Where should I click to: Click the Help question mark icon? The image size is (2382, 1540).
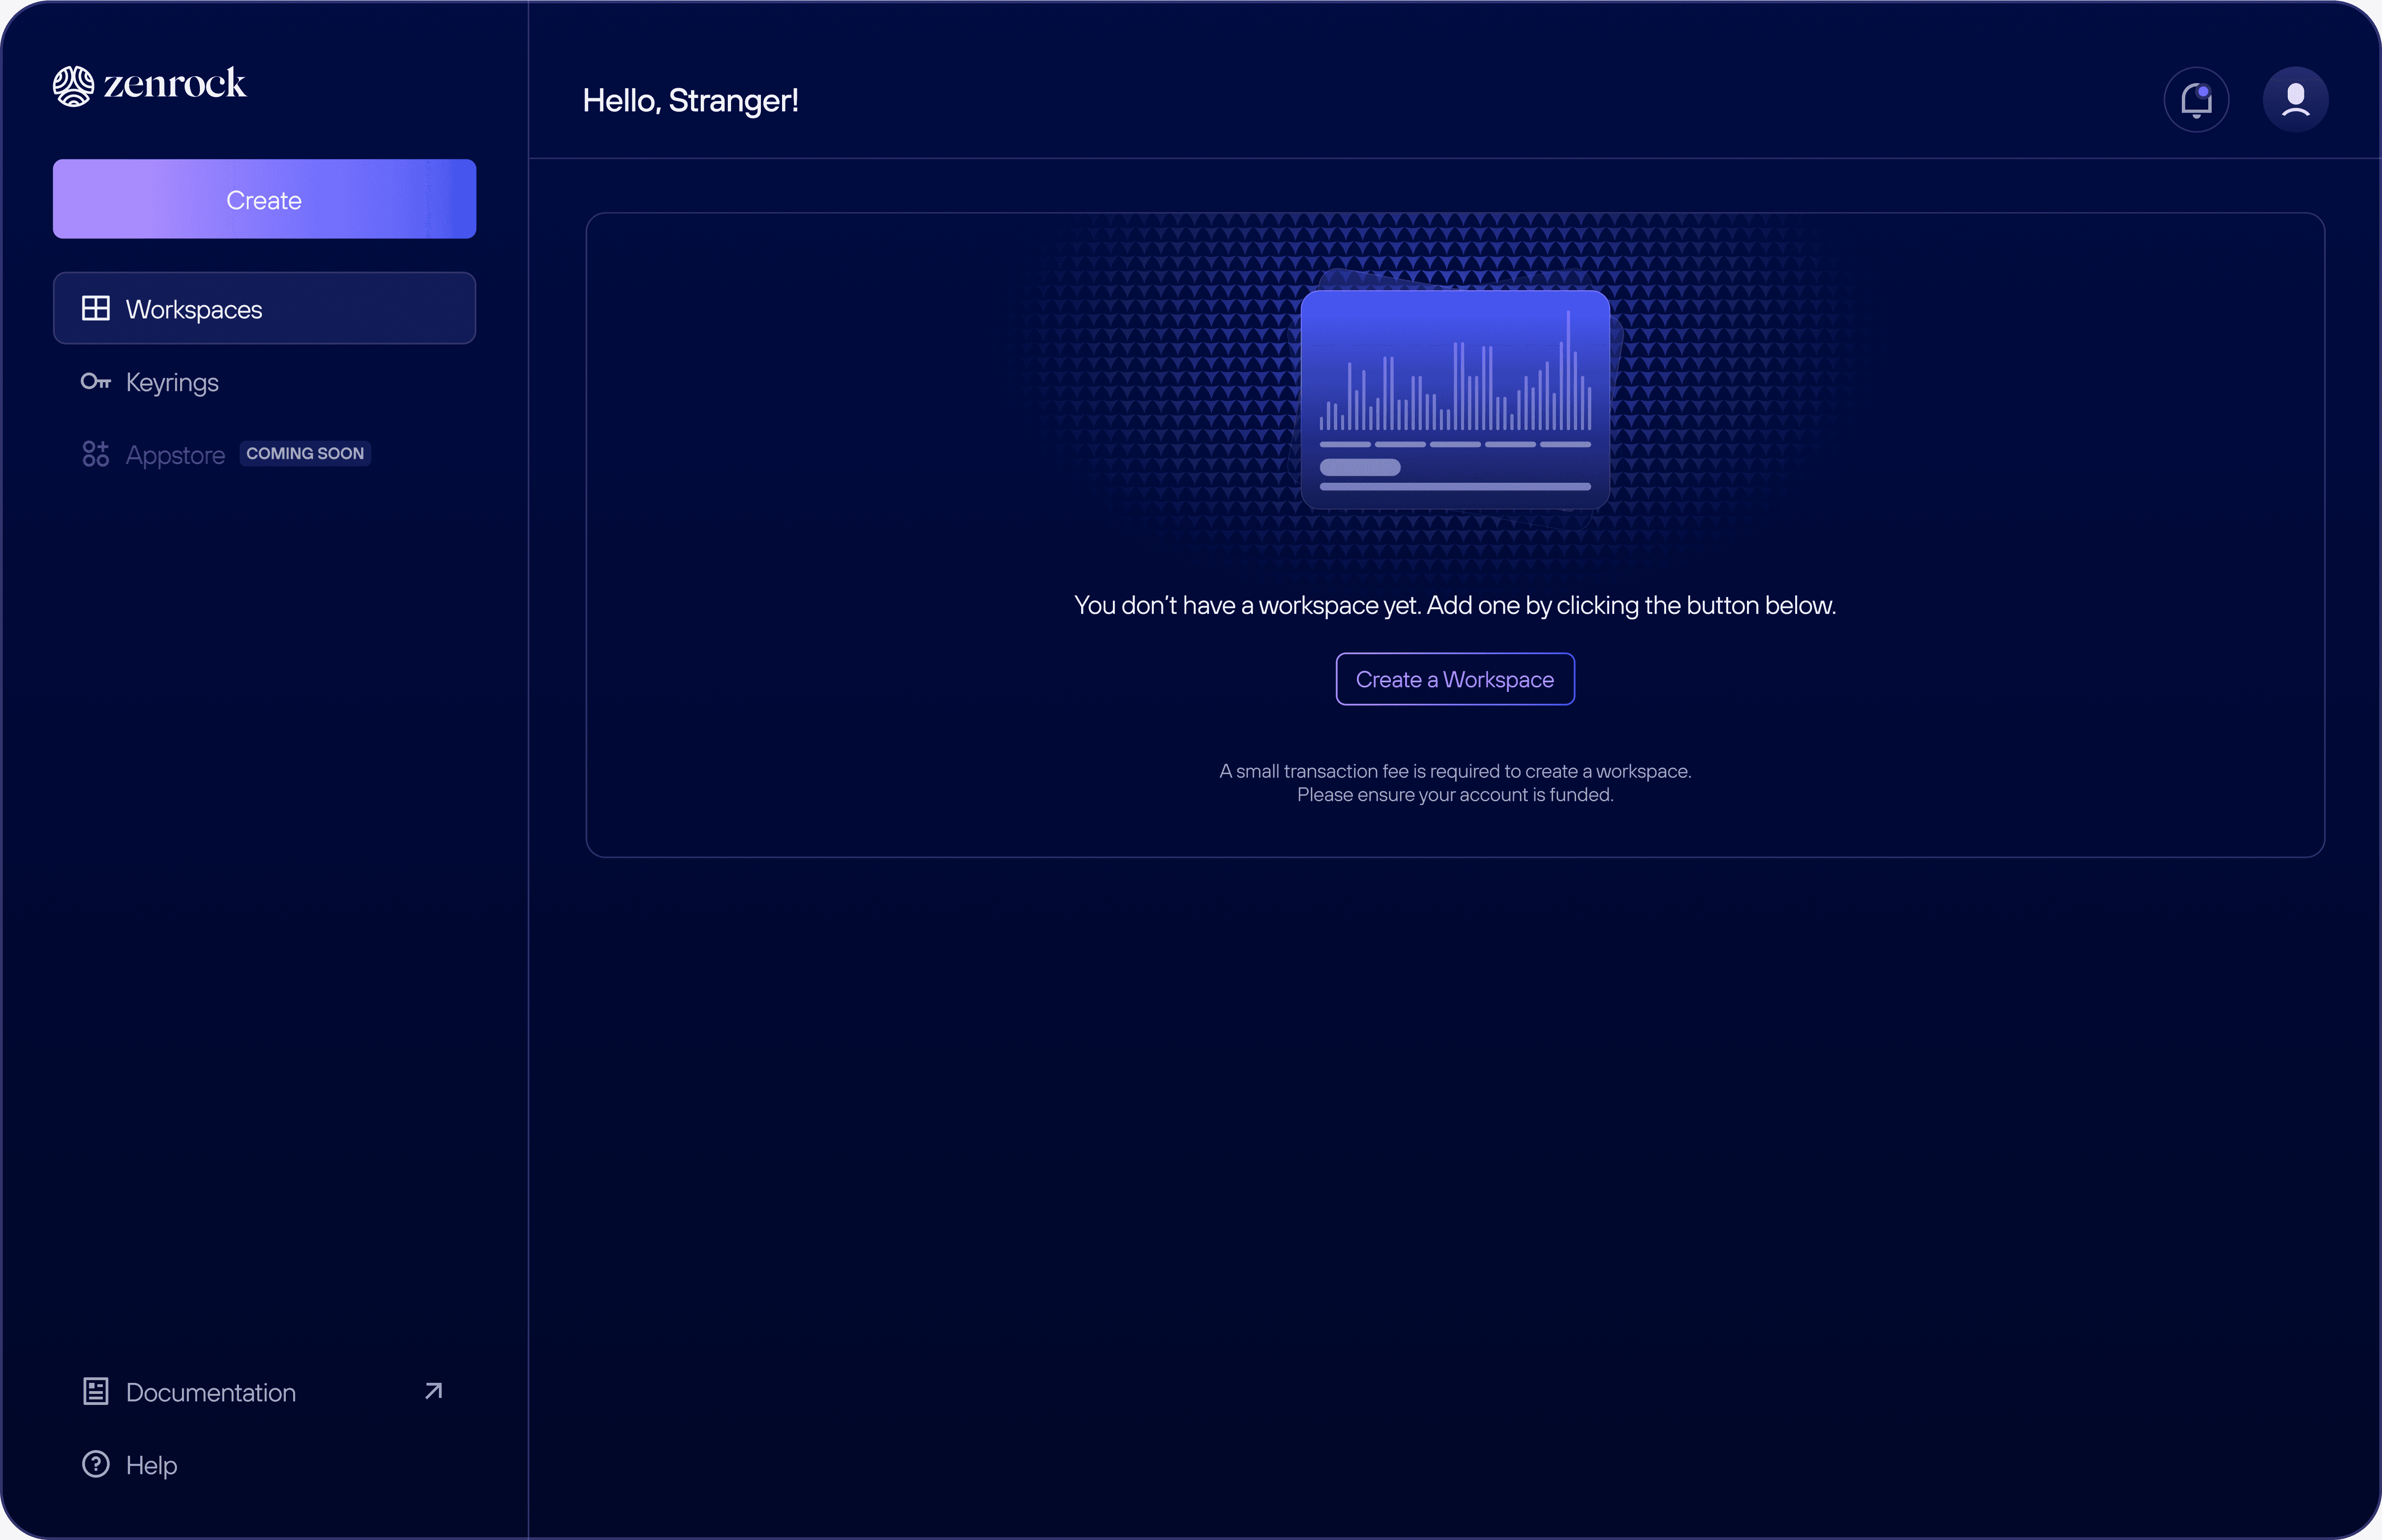[x=96, y=1464]
